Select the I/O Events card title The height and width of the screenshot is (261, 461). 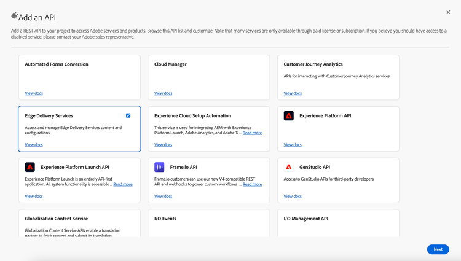pyautogui.click(x=165, y=219)
